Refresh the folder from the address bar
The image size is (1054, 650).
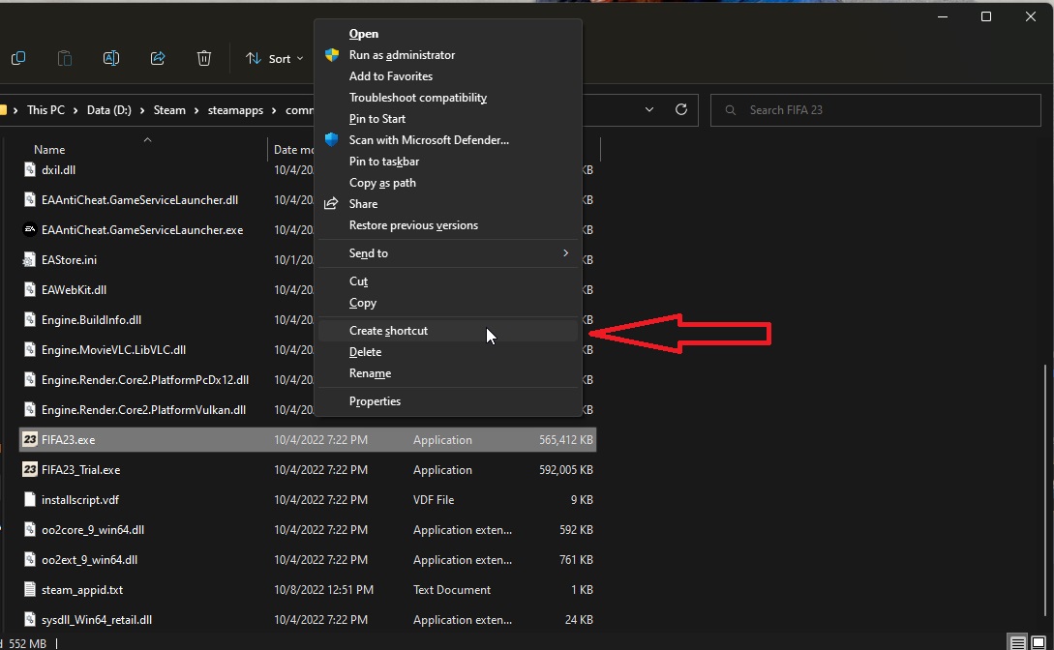(681, 109)
